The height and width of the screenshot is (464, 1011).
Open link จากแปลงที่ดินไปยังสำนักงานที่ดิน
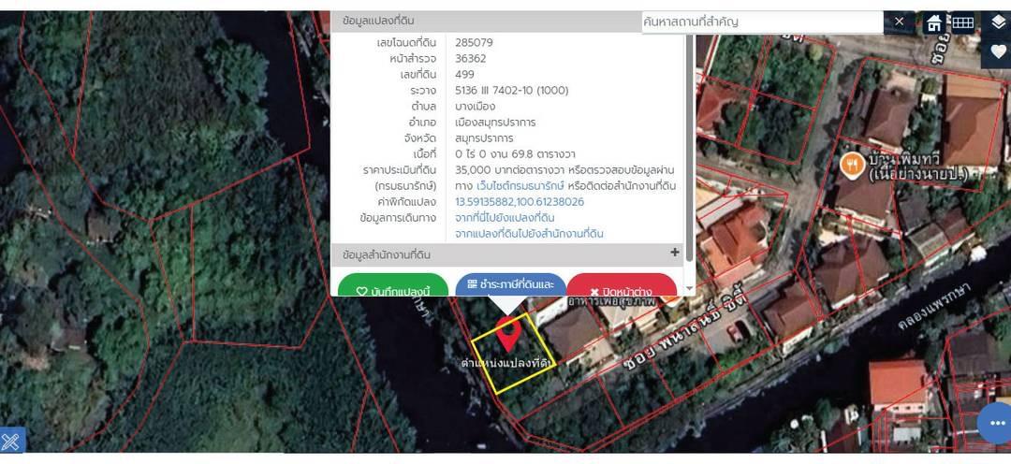pos(529,234)
